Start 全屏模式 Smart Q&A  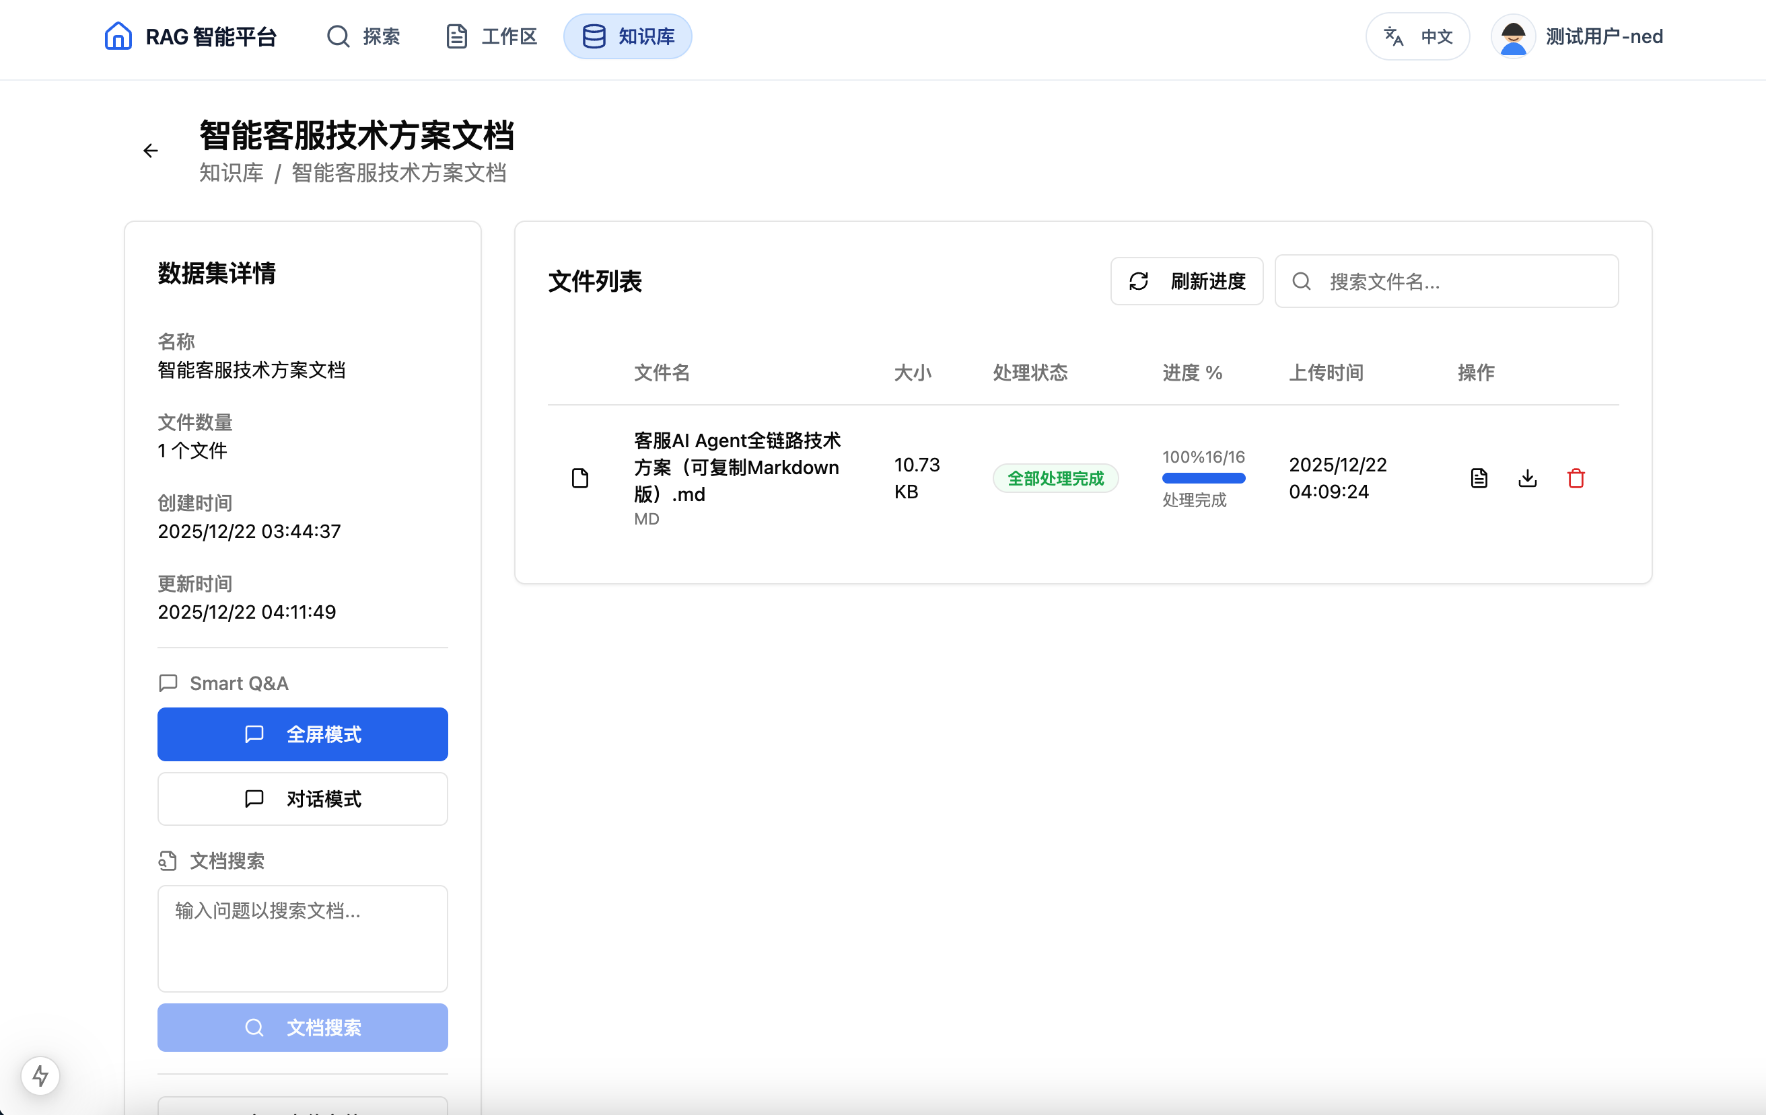[x=302, y=734]
